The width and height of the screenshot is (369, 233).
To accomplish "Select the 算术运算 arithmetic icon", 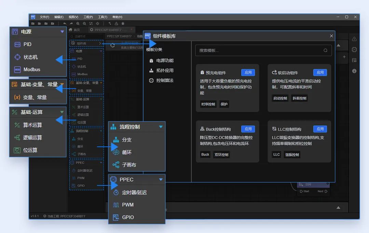I will [17, 125].
